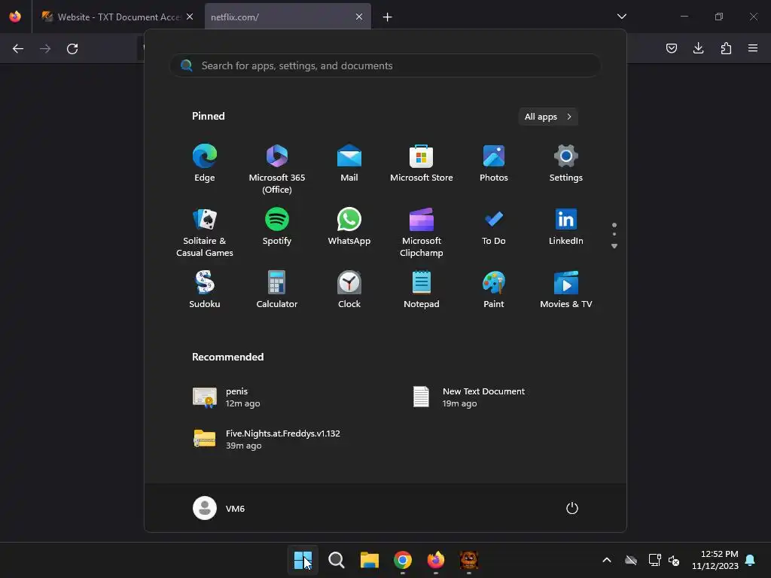Open Firefox Downloads panel
This screenshot has width=771, height=578.
click(699, 48)
